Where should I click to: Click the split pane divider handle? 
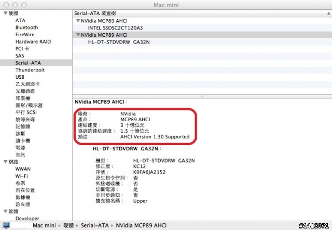202,96
